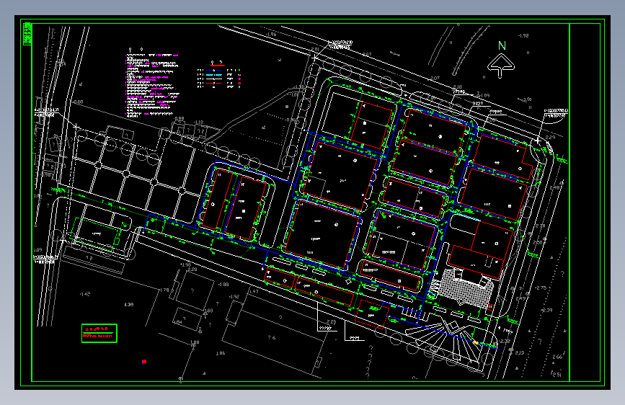Click the vertical green hatched label in the top-left corner
Screen dimensions: 625x405
coord(27,34)
